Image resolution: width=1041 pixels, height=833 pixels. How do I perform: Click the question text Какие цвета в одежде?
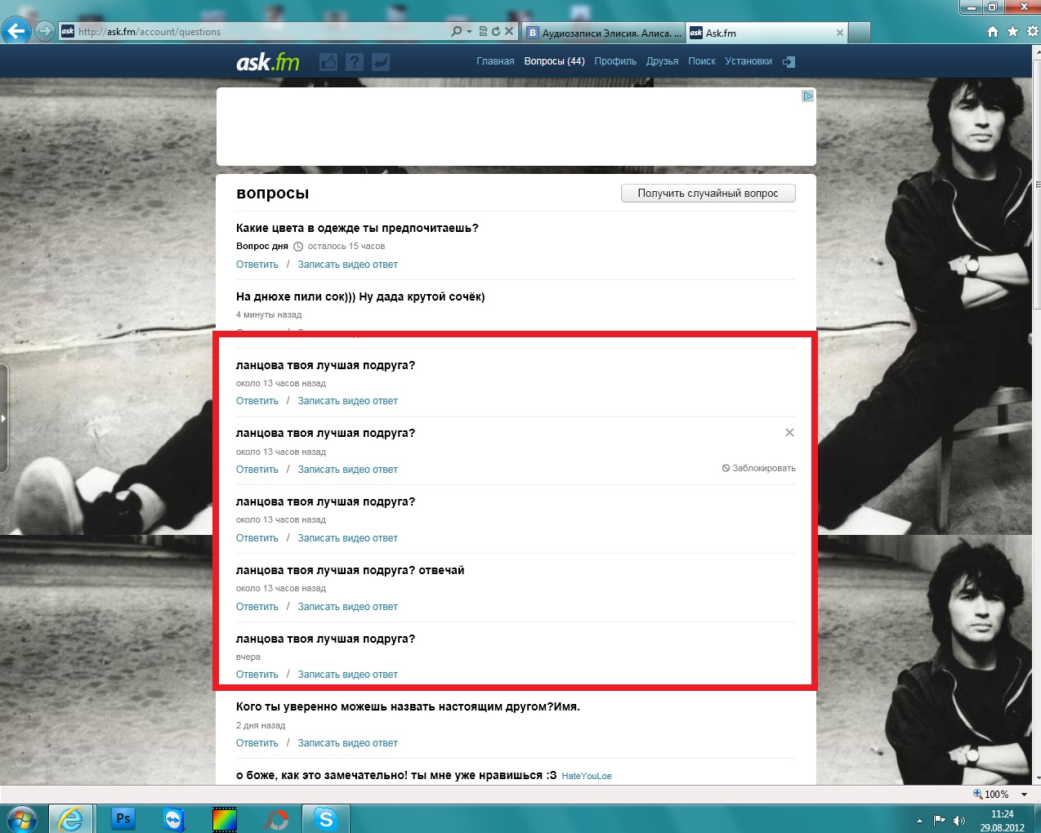pyautogui.click(x=357, y=228)
